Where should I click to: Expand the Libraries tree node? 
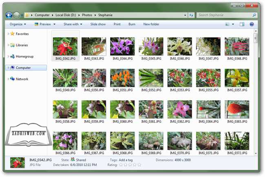click(8, 45)
